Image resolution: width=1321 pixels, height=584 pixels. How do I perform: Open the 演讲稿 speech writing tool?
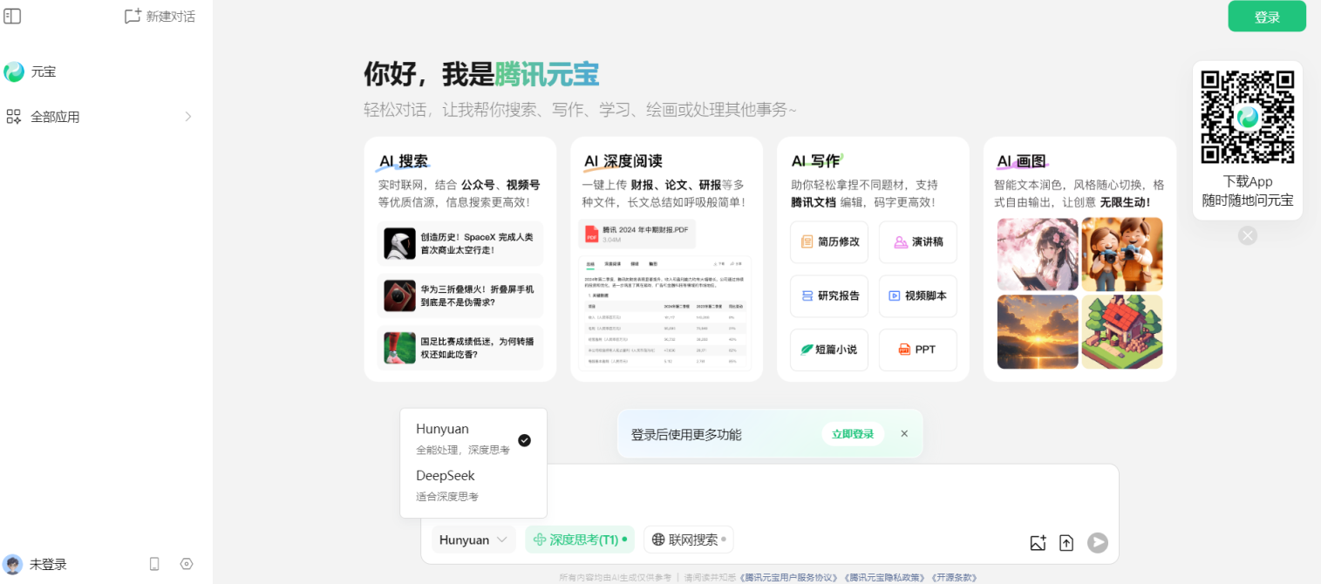tap(916, 241)
